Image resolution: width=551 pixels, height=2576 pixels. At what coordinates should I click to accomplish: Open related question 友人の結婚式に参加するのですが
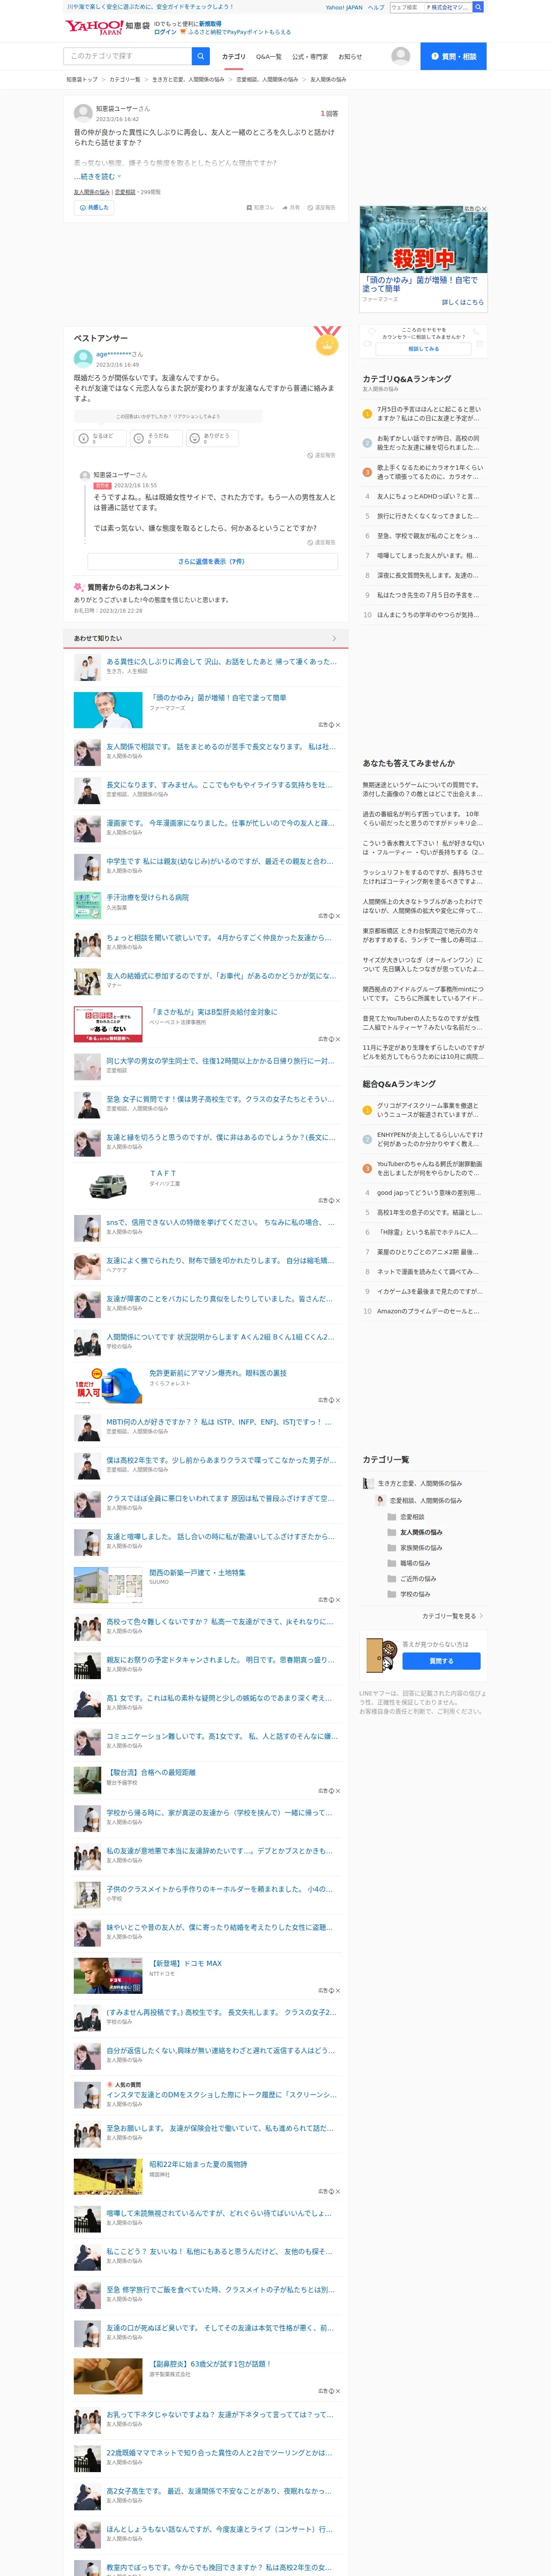point(220,976)
